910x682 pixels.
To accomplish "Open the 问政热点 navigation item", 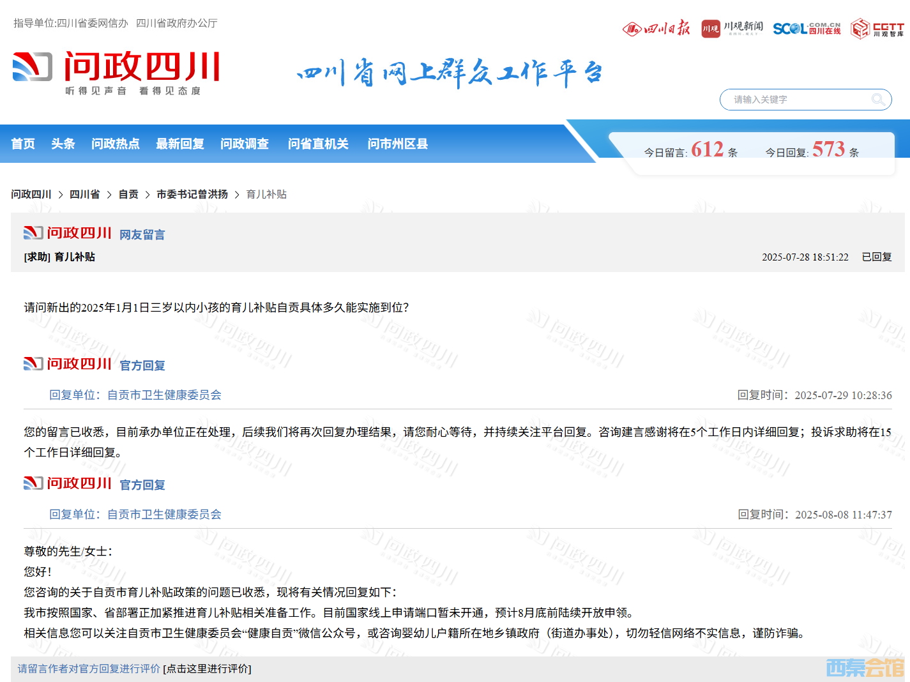I will 116,144.
